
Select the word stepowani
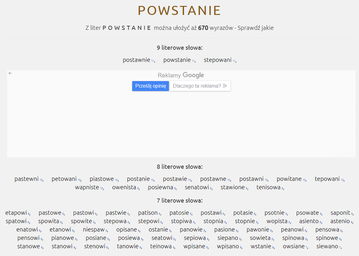218,60
